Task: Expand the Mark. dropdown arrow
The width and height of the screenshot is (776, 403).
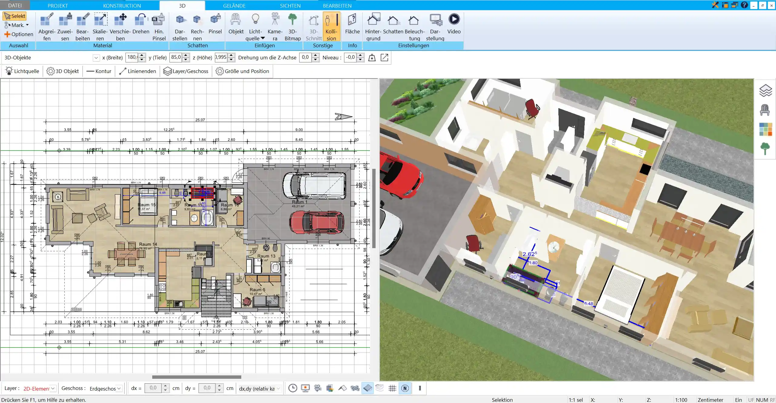Action: [27, 25]
